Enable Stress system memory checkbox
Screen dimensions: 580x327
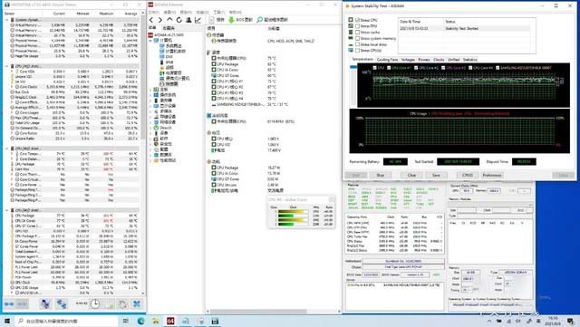(357, 38)
